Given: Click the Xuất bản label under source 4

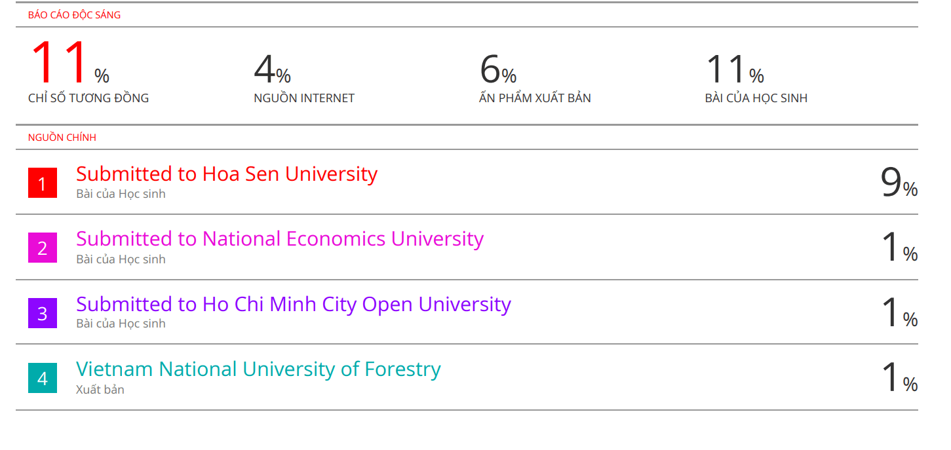Looking at the screenshot, I should click(100, 390).
